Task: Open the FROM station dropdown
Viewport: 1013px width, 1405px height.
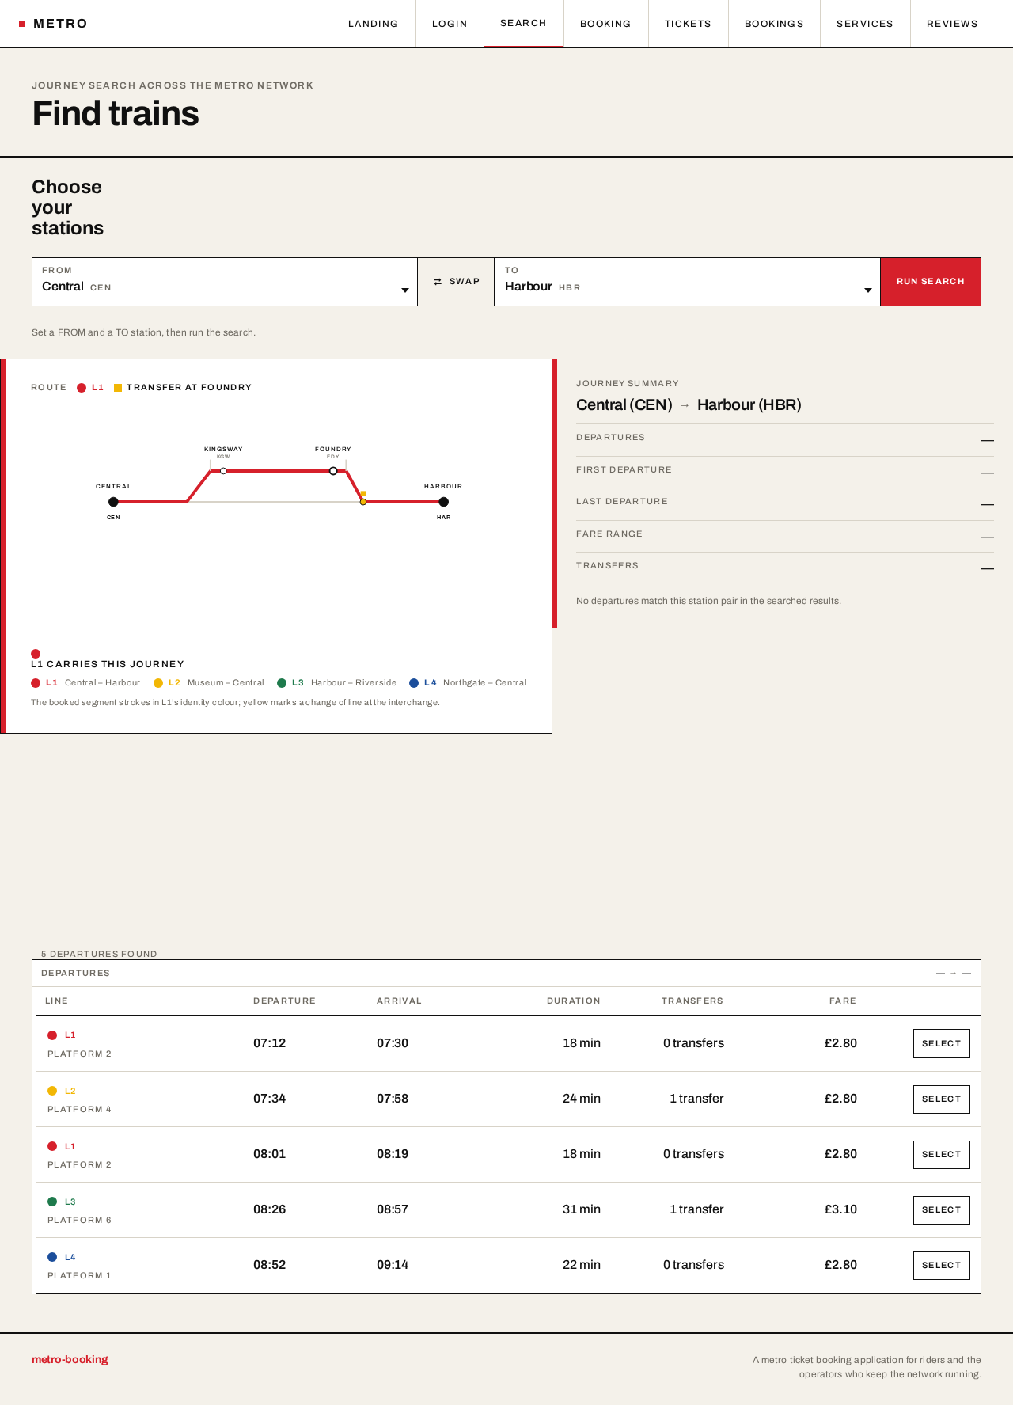Action: (225, 282)
